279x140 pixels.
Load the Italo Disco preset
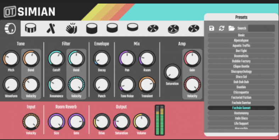click(241, 118)
